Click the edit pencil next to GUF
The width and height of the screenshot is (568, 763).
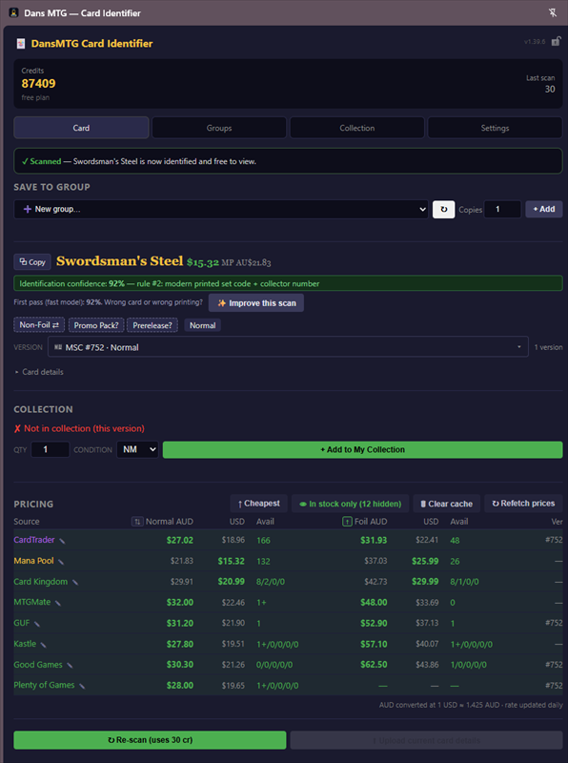point(37,624)
